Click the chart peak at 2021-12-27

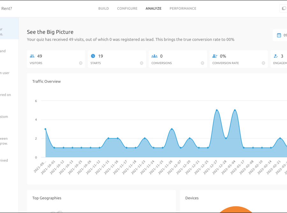tap(217, 110)
